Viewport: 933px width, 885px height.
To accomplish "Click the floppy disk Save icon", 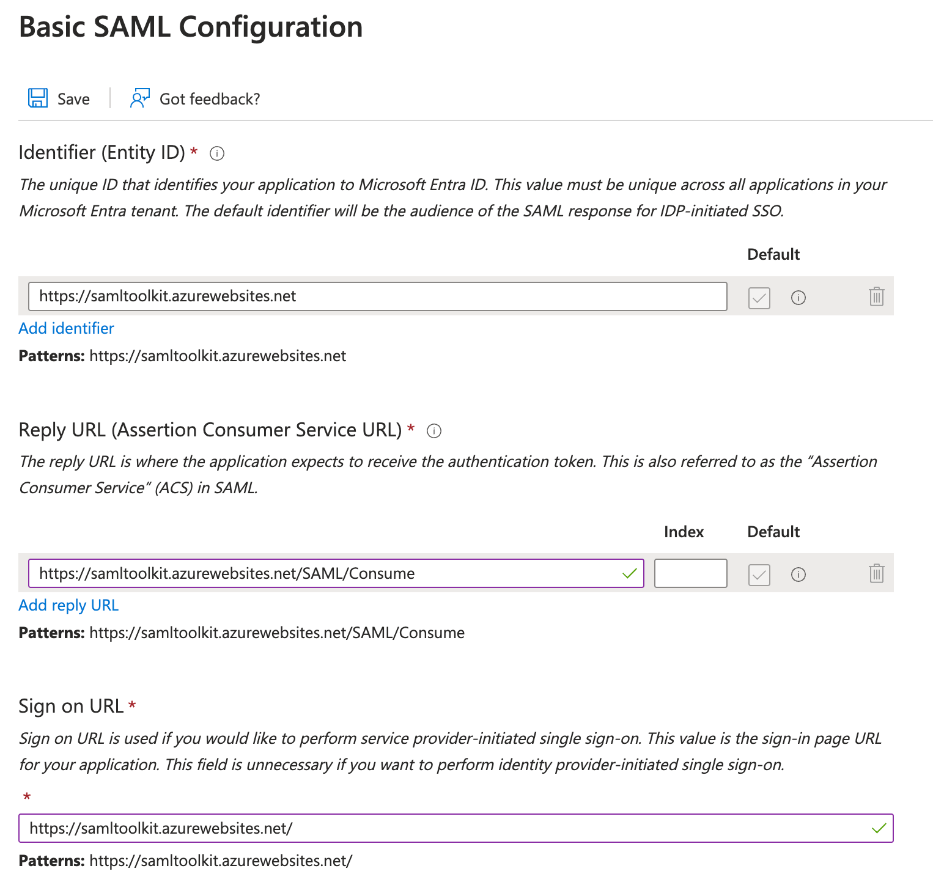I will [x=38, y=98].
